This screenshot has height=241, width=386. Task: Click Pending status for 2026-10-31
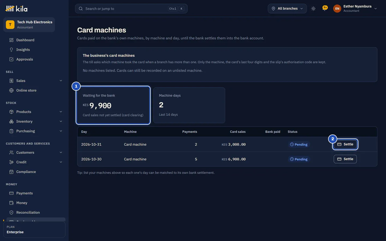299,144
